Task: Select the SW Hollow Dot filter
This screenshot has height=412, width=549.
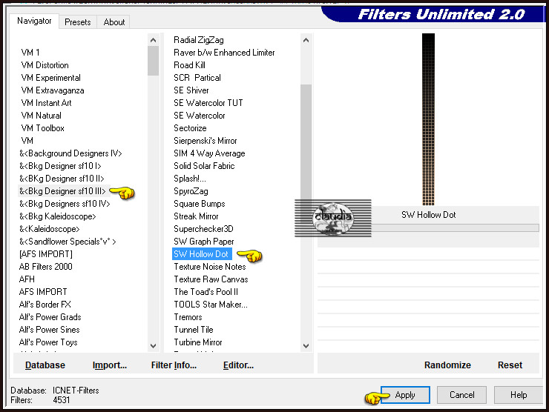Action: pos(202,254)
